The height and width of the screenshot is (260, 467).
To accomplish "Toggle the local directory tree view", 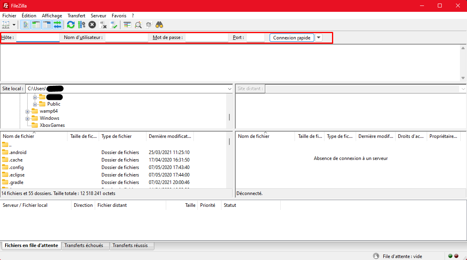I will [x=36, y=25].
